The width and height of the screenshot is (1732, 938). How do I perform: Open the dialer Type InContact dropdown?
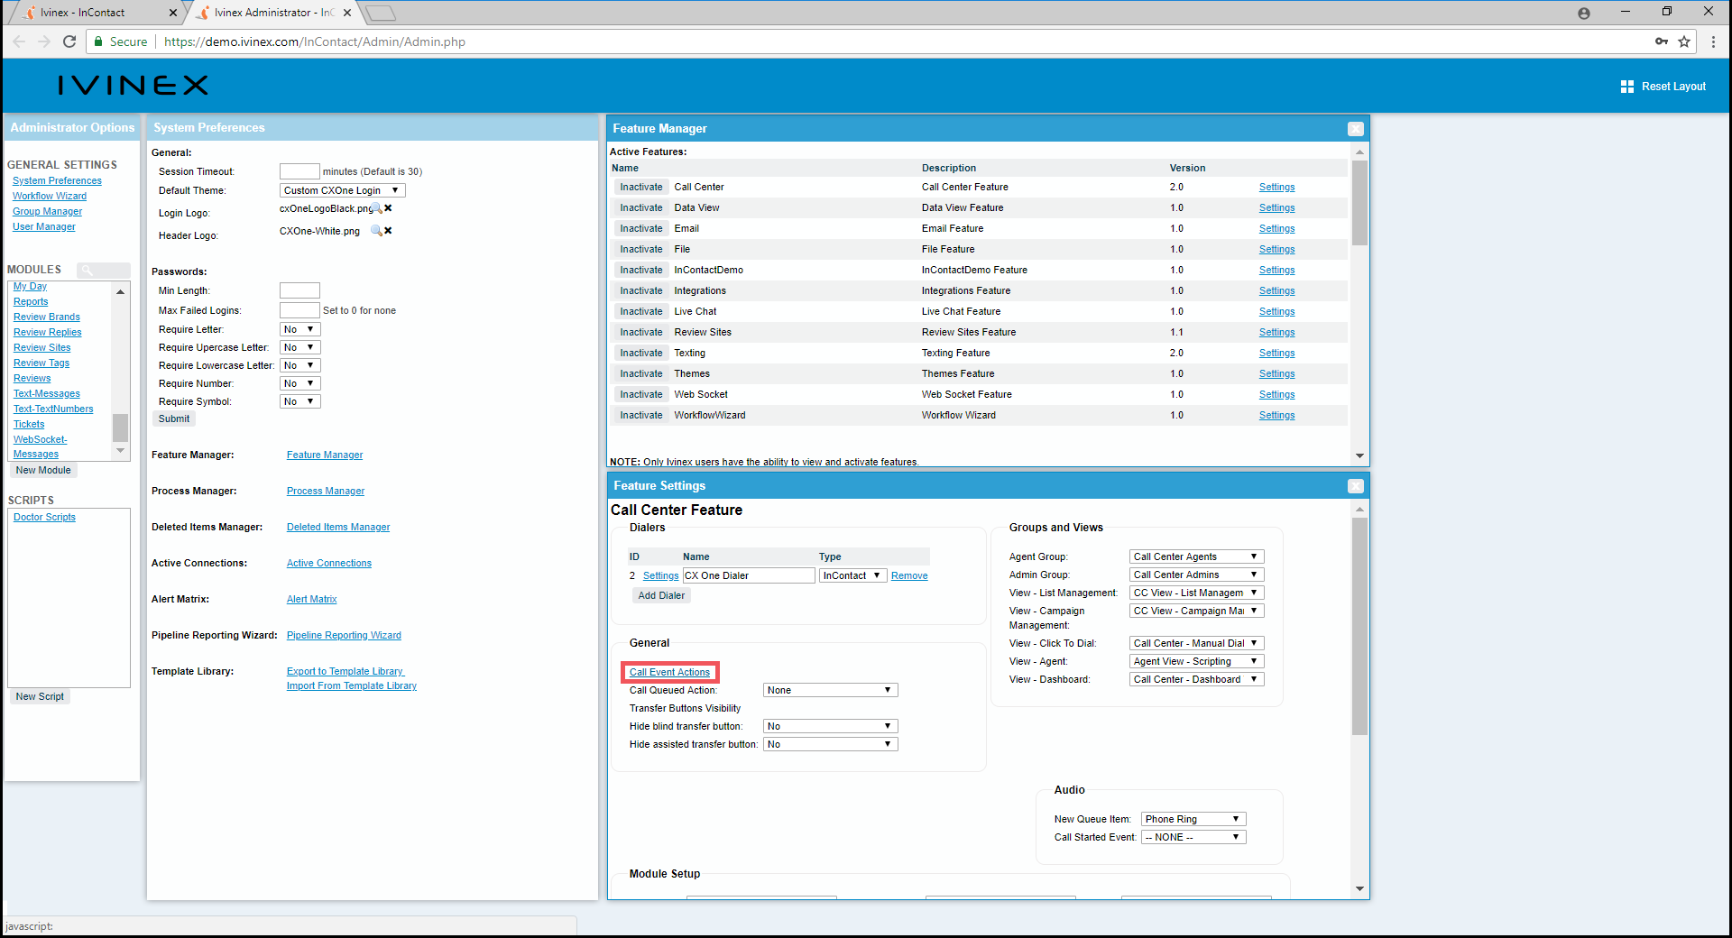pos(852,575)
